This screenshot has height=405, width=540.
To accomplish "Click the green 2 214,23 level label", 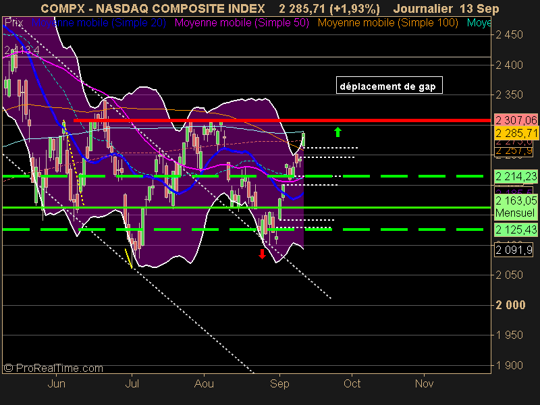I will pyautogui.click(x=516, y=177).
